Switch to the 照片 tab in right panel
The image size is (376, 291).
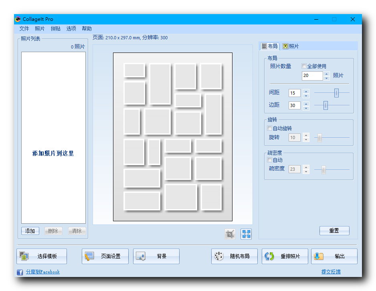pos(291,46)
